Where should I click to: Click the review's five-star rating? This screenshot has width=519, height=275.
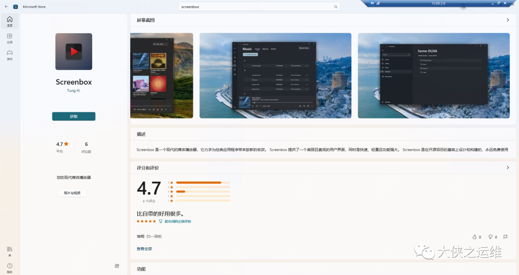[x=146, y=221]
